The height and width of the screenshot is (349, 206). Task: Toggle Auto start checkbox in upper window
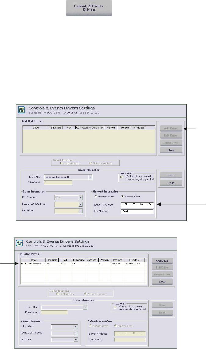[x=121, y=177]
